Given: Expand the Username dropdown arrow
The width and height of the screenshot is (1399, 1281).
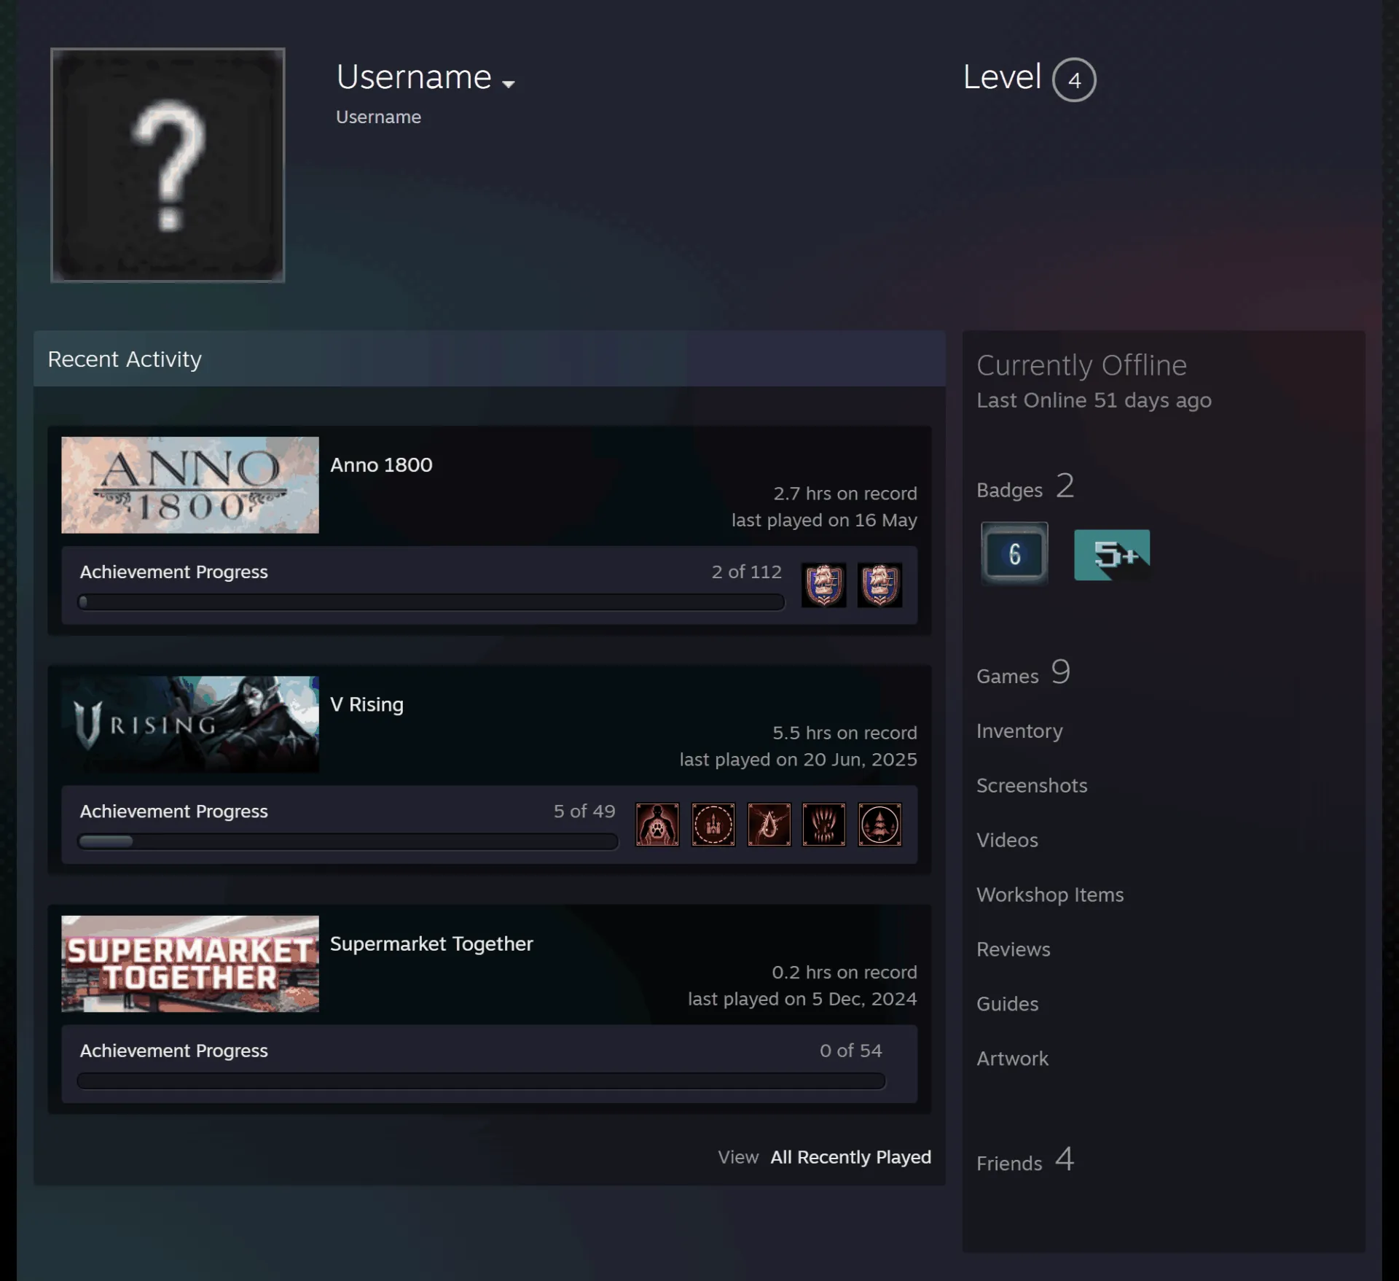Looking at the screenshot, I should pyautogui.click(x=509, y=84).
